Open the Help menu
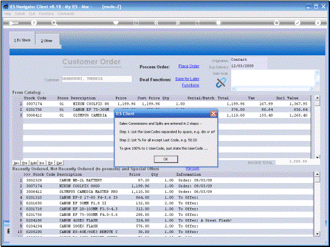The height and width of the screenshot is (247, 330). [x=7, y=13]
